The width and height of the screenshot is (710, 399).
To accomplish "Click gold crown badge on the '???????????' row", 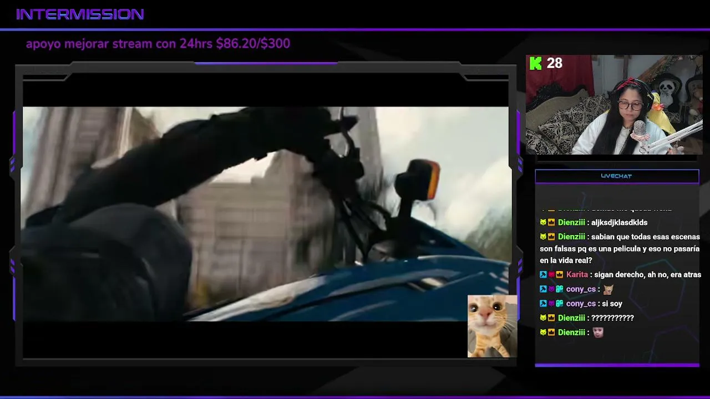I will tap(551, 318).
